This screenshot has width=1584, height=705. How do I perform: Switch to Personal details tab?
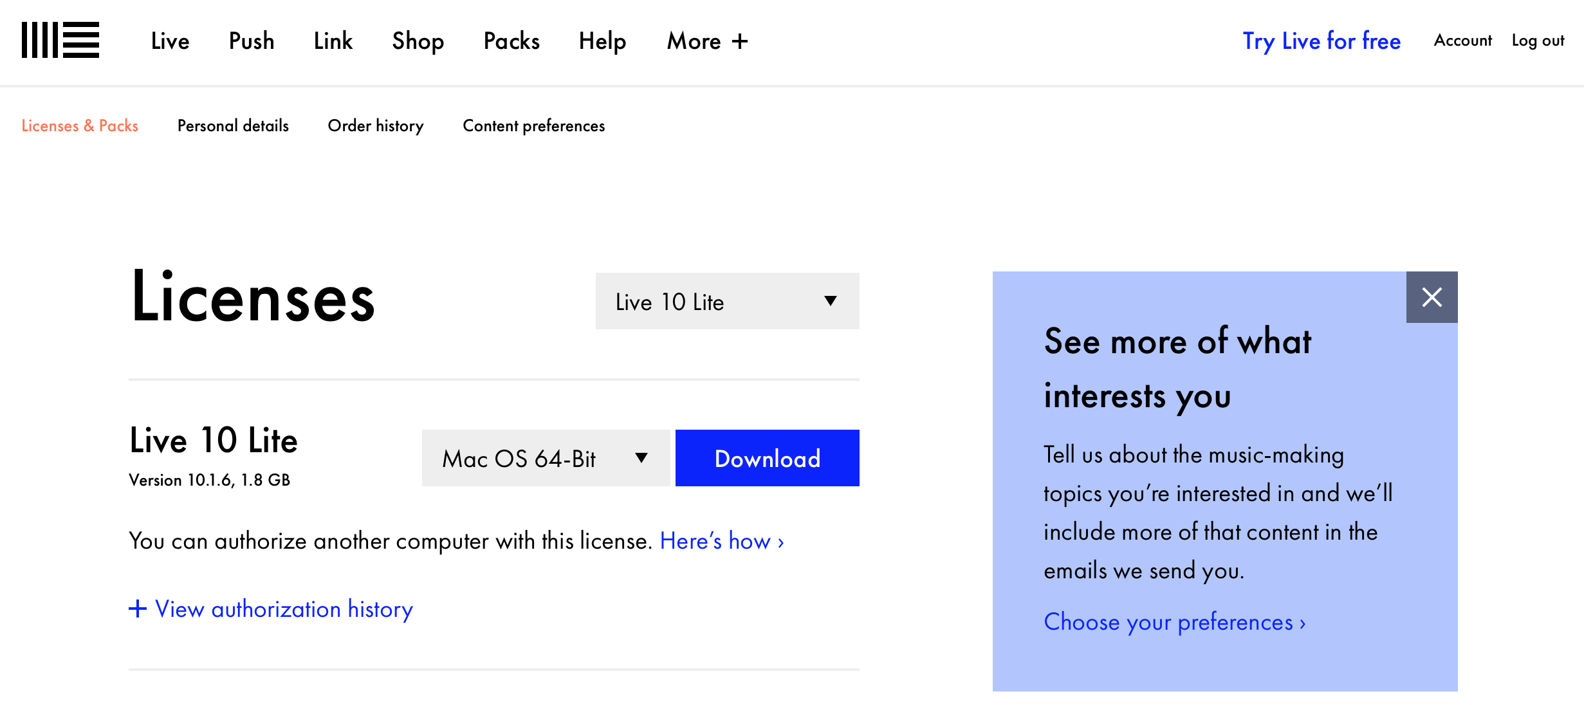233,125
